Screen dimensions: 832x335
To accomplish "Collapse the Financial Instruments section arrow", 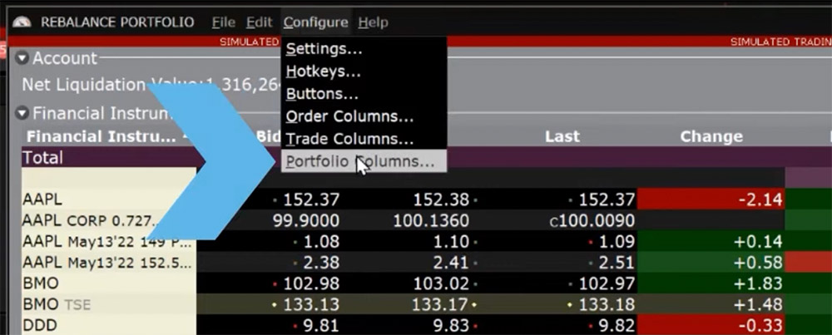I will tap(22, 113).
